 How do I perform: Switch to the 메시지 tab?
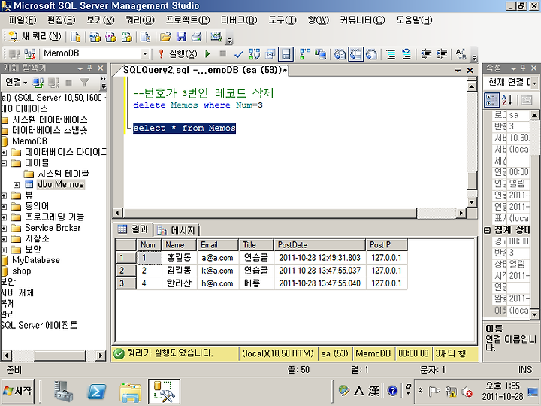click(177, 230)
